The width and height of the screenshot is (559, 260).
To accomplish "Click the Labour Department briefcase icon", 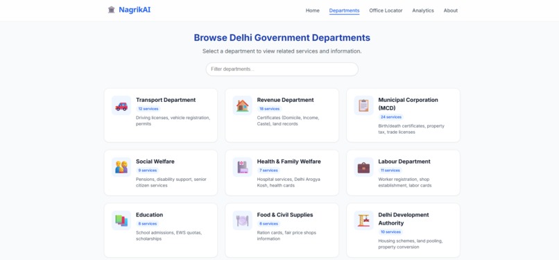I will click(363, 167).
